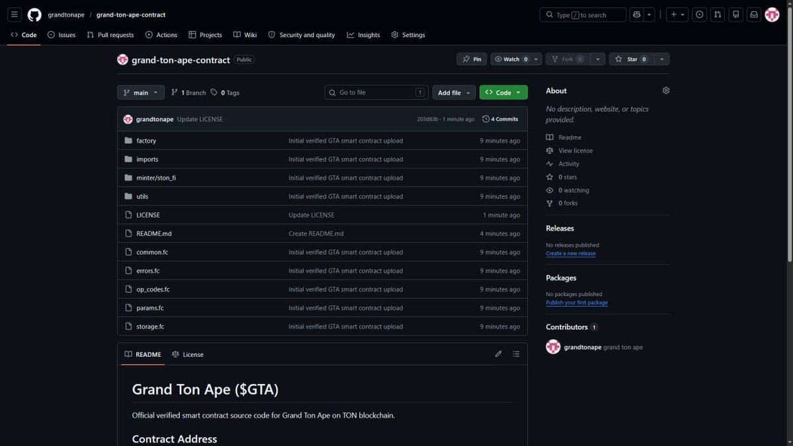Open the errors.fc file

point(148,270)
